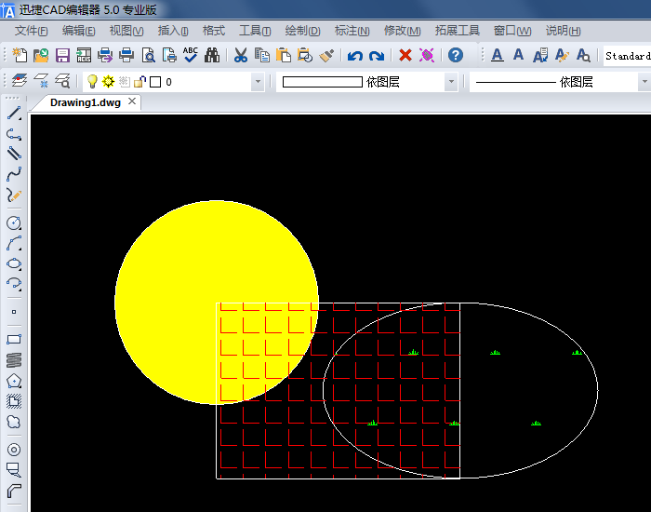651x512 pixels.
Task: Open the layer manager icon
Action: 20,81
